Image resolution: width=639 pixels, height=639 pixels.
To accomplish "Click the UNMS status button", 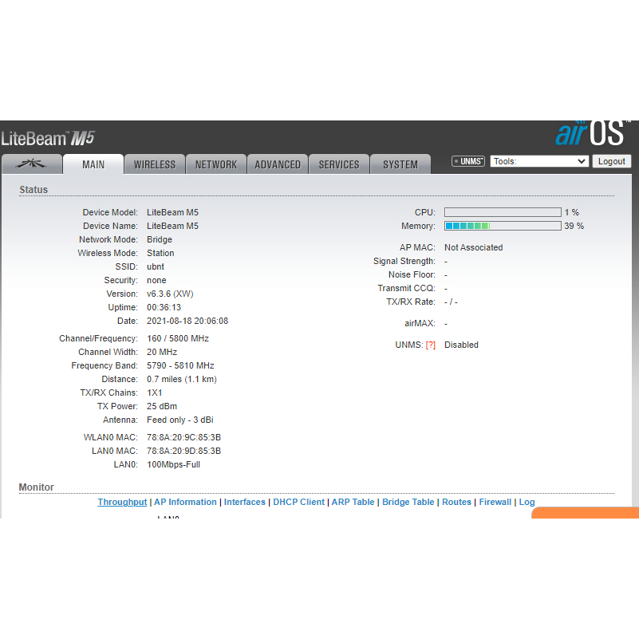I will click(467, 161).
